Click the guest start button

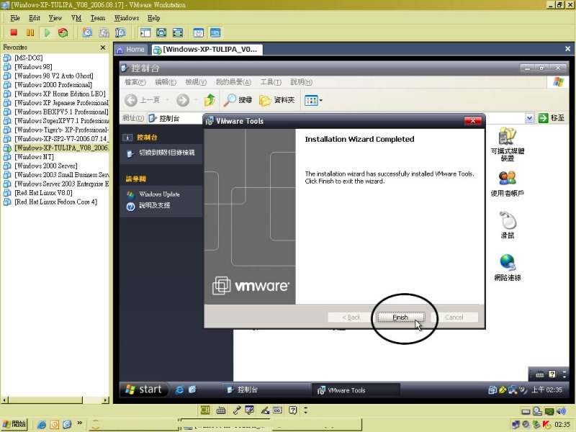(x=144, y=390)
